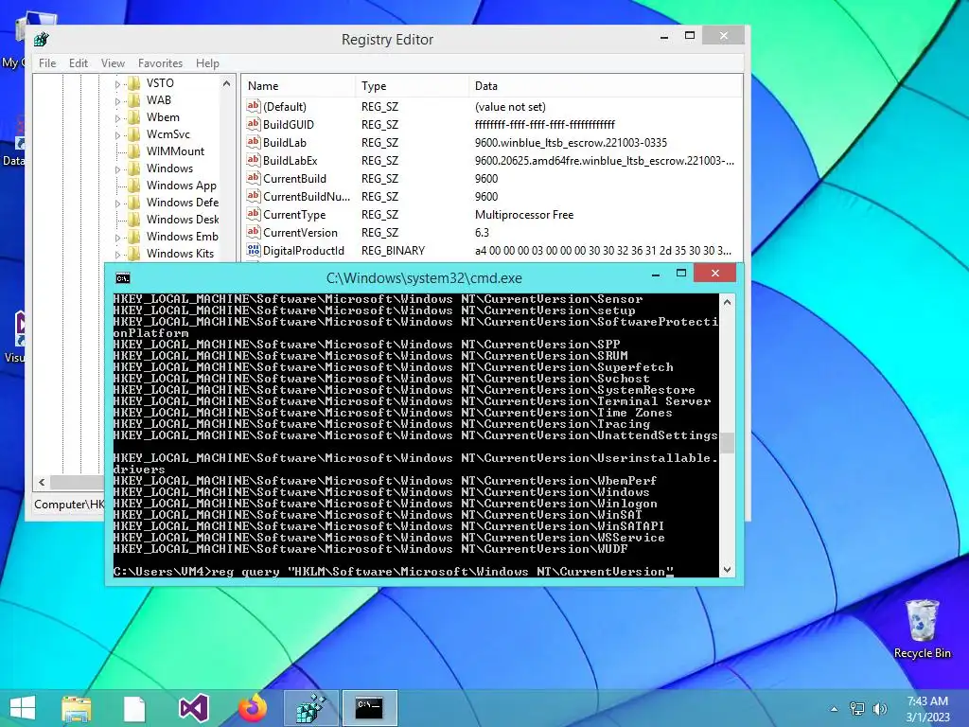Open the blank document taskbar icon

134,708
